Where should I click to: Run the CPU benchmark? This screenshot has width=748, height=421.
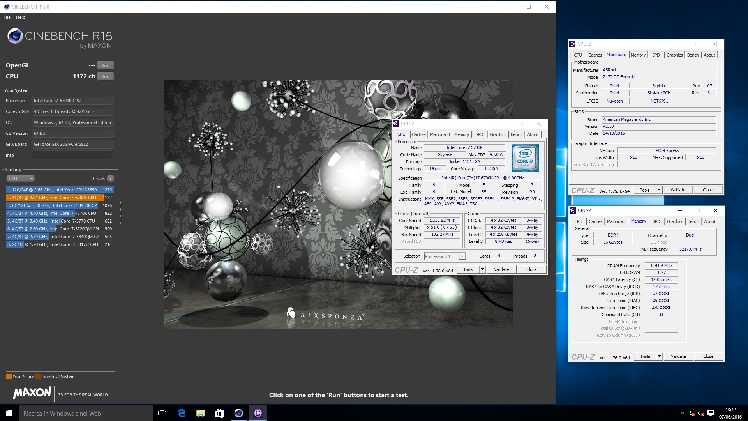click(x=105, y=76)
